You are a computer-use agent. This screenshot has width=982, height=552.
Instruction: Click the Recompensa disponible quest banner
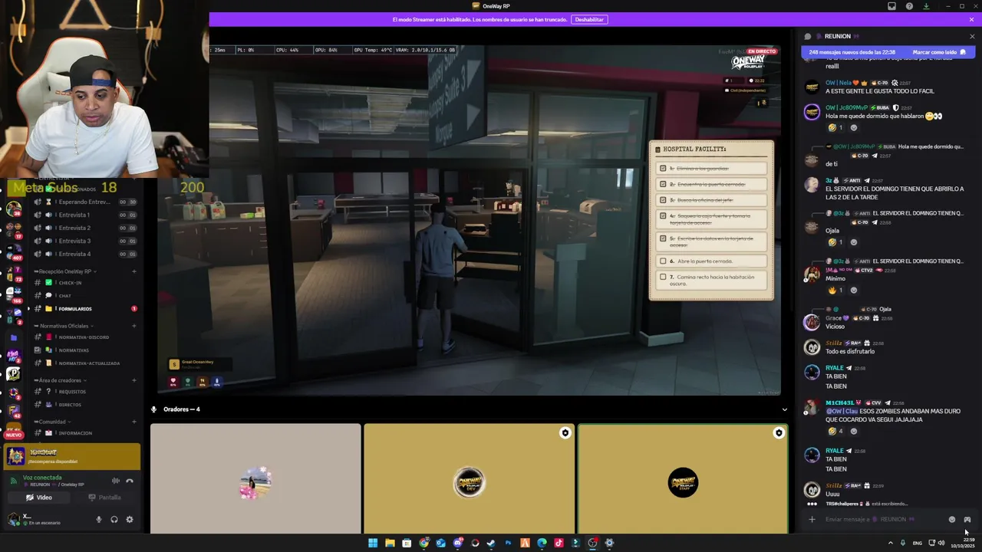click(x=72, y=457)
